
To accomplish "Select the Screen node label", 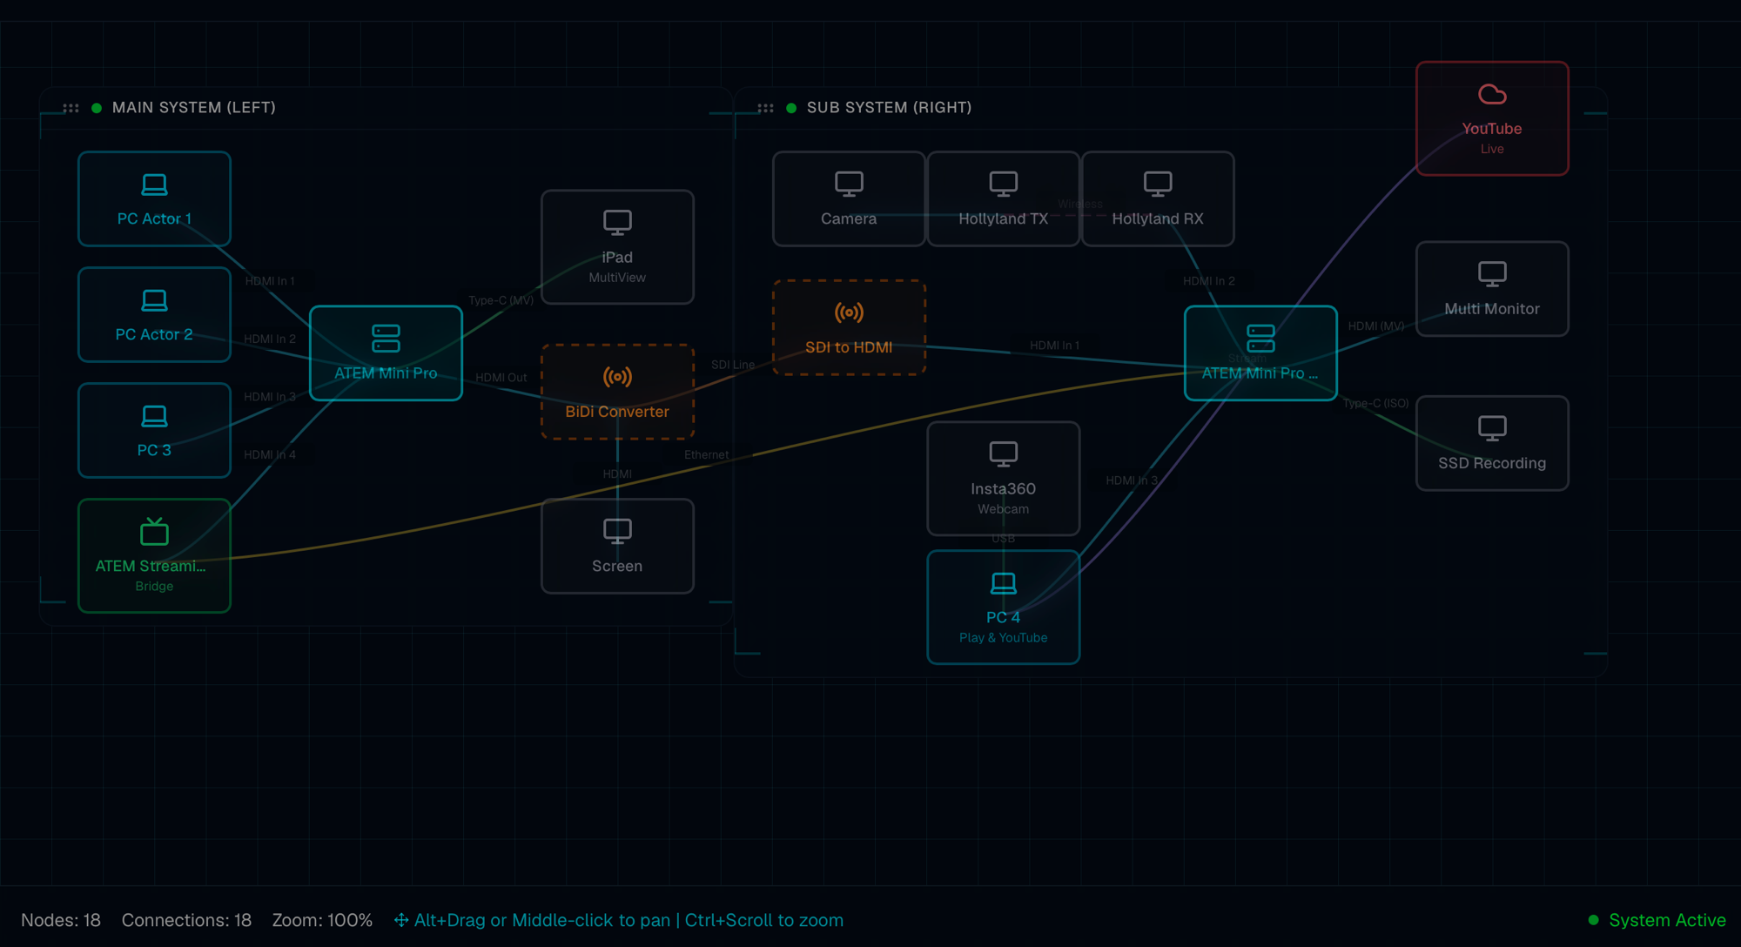I will click(617, 566).
